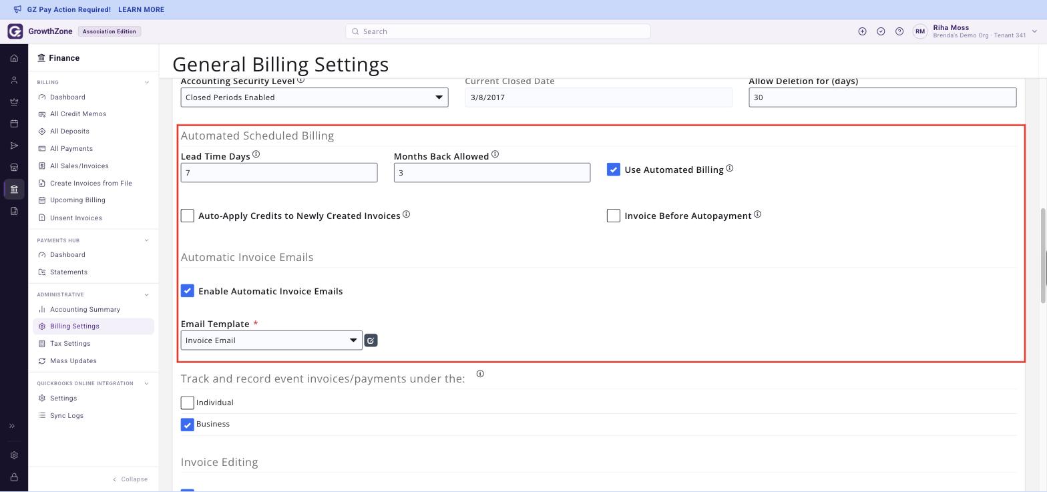The width and height of the screenshot is (1047, 492).
Task: Click the Billing Settings menu item
Action: tap(93, 326)
